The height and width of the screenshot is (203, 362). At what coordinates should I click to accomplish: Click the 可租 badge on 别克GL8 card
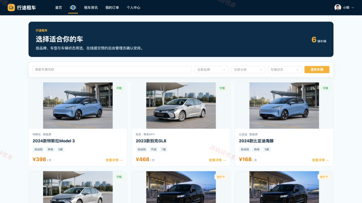(222, 88)
